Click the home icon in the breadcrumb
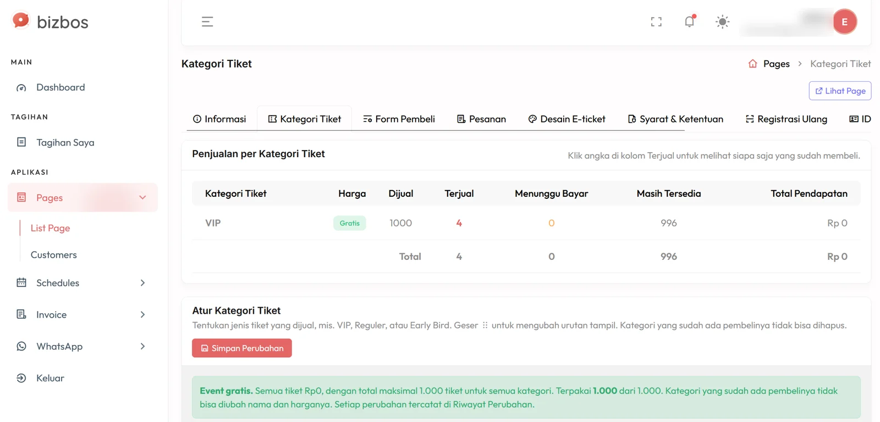Image resolution: width=880 pixels, height=422 pixels. (x=752, y=64)
